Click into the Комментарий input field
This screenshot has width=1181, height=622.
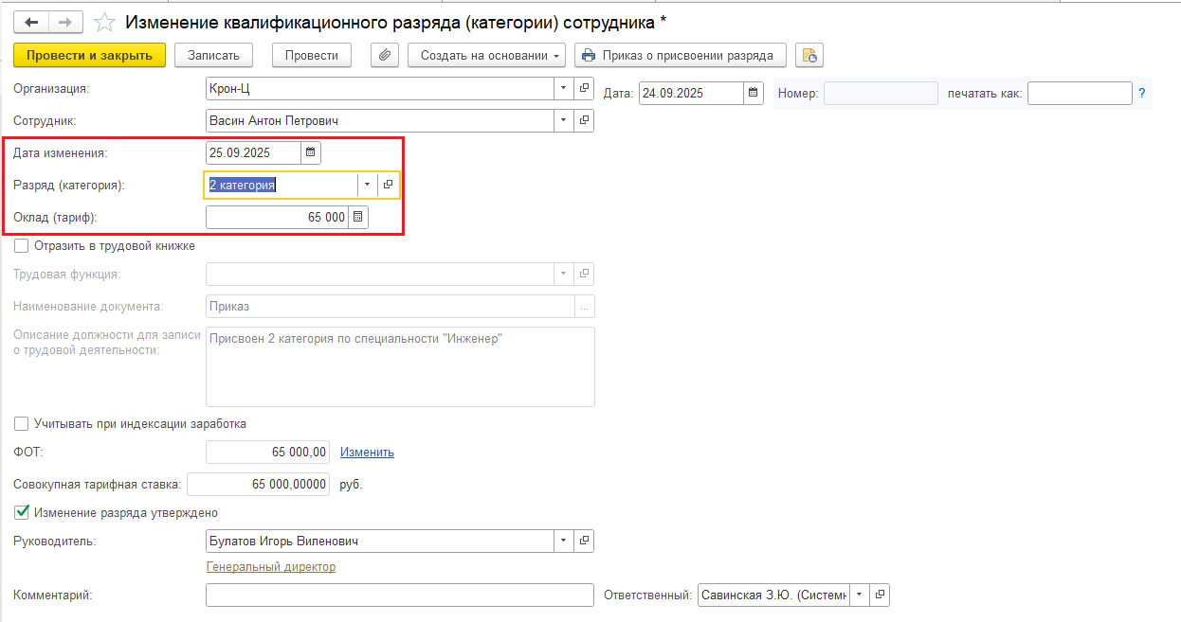398,595
